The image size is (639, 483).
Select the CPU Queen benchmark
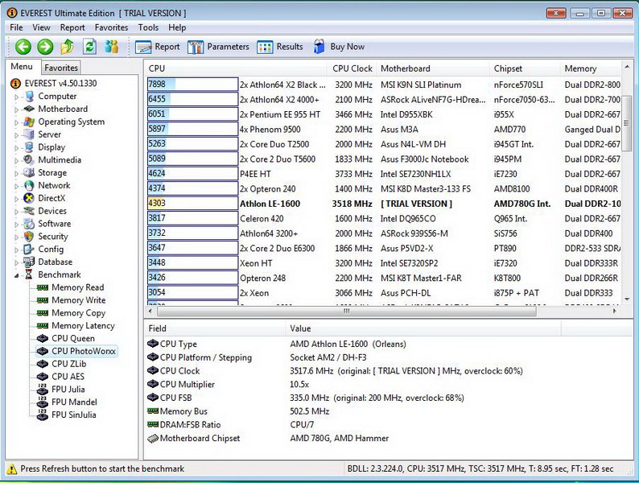(x=72, y=338)
